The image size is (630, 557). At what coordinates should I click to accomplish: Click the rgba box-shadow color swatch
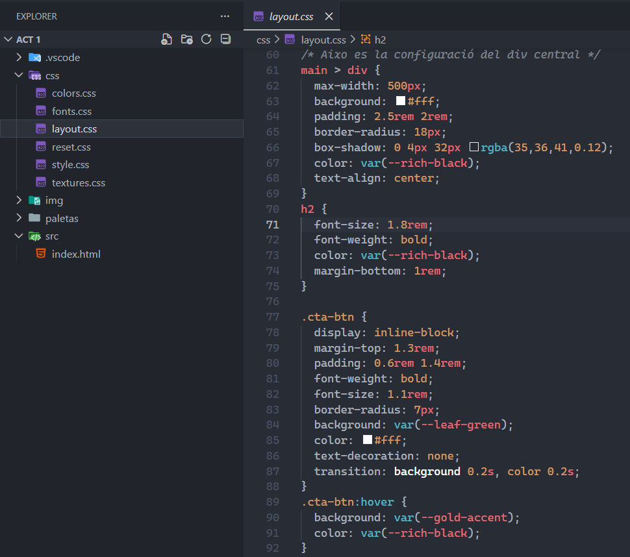click(473, 147)
